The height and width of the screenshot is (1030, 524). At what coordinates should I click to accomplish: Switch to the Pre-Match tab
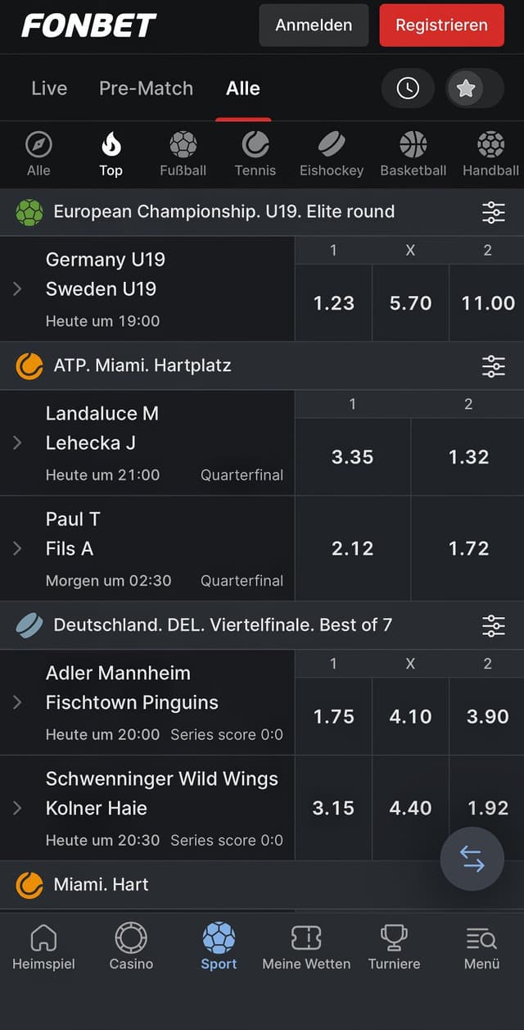(146, 88)
